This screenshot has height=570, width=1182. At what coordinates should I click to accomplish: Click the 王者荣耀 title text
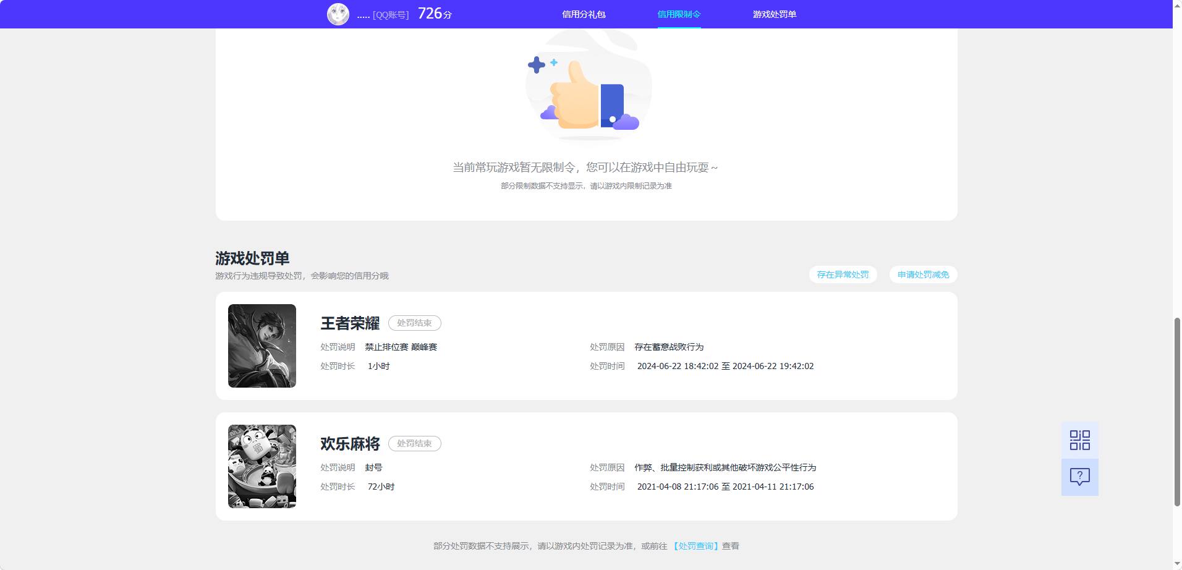coord(350,323)
